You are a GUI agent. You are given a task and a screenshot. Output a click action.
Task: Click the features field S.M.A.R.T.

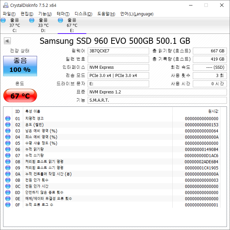pos(157,100)
